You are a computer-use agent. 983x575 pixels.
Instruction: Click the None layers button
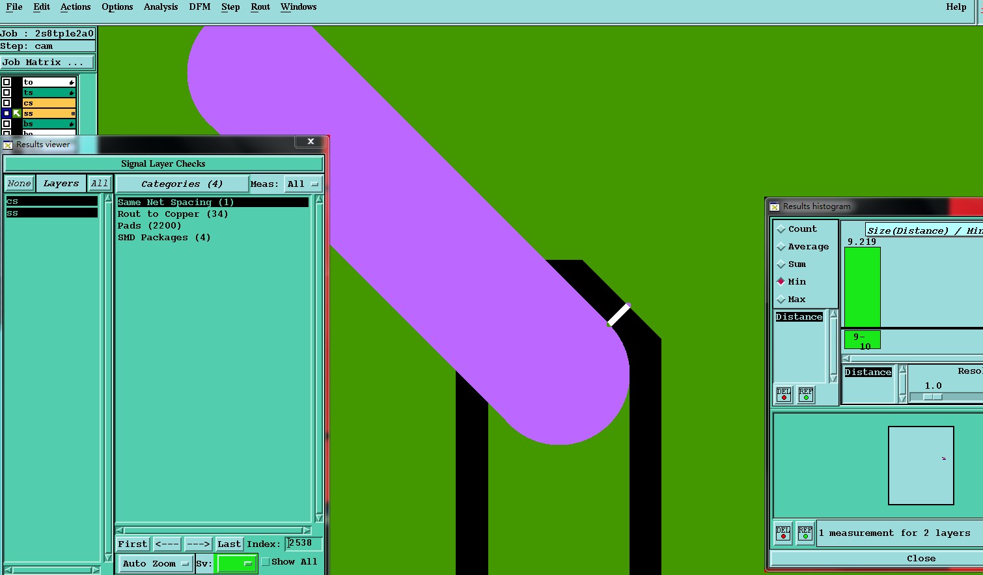19,184
